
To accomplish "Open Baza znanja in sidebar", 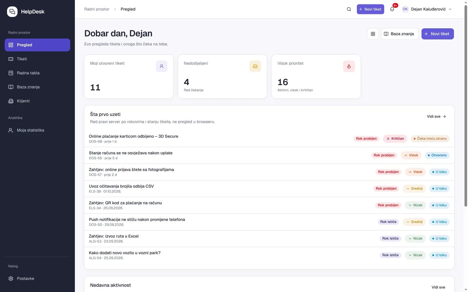I will tap(37, 87).
